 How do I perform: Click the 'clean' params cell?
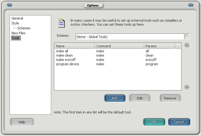point(150,55)
